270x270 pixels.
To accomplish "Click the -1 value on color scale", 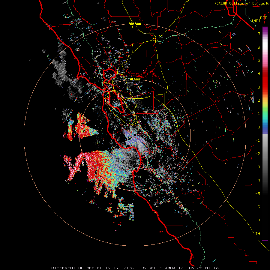I will [258, 140].
